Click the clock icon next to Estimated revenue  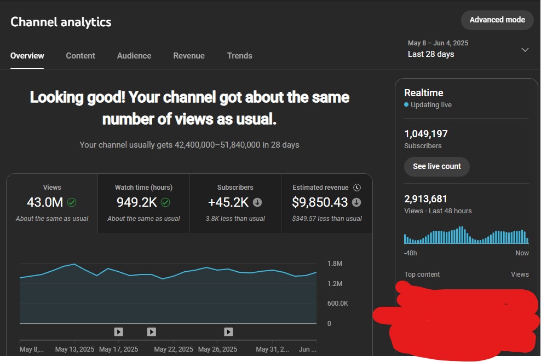357,188
